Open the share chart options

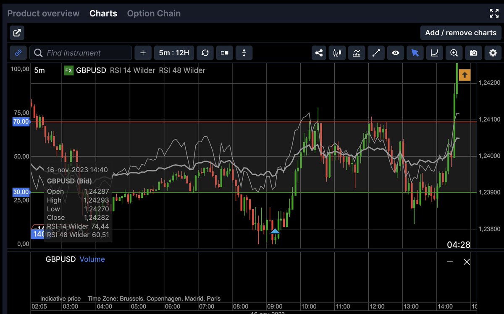[319, 53]
